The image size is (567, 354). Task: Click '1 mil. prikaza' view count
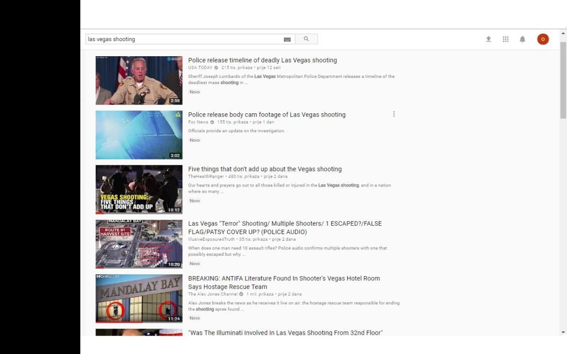259,294
